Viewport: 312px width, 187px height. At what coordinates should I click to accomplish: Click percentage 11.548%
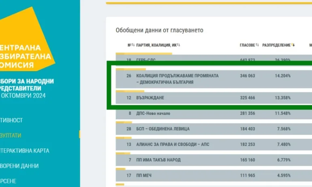click(282, 113)
